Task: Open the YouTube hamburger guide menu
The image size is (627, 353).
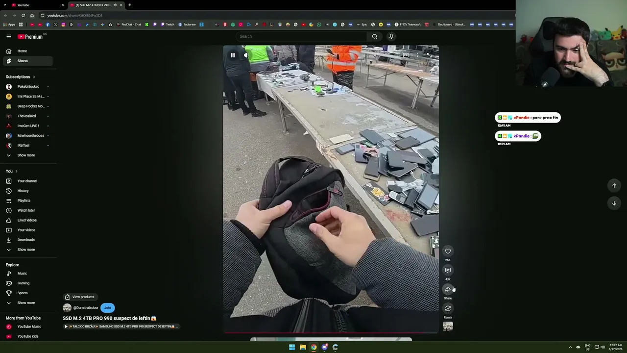Action: (x=8, y=37)
